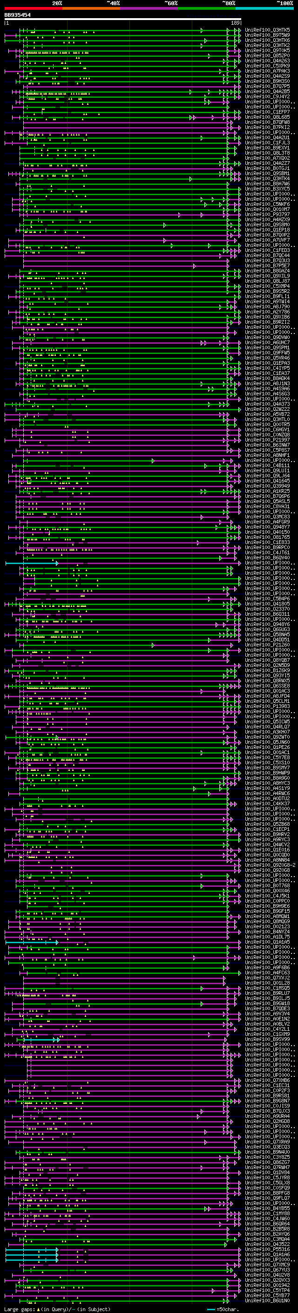Select label UniRef100_B8A7W6
The image size is (298, 1313).
coord(267,184)
